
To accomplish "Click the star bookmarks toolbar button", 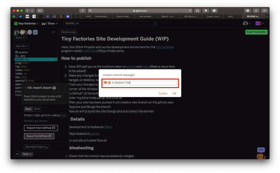I will [x=197, y=11].
